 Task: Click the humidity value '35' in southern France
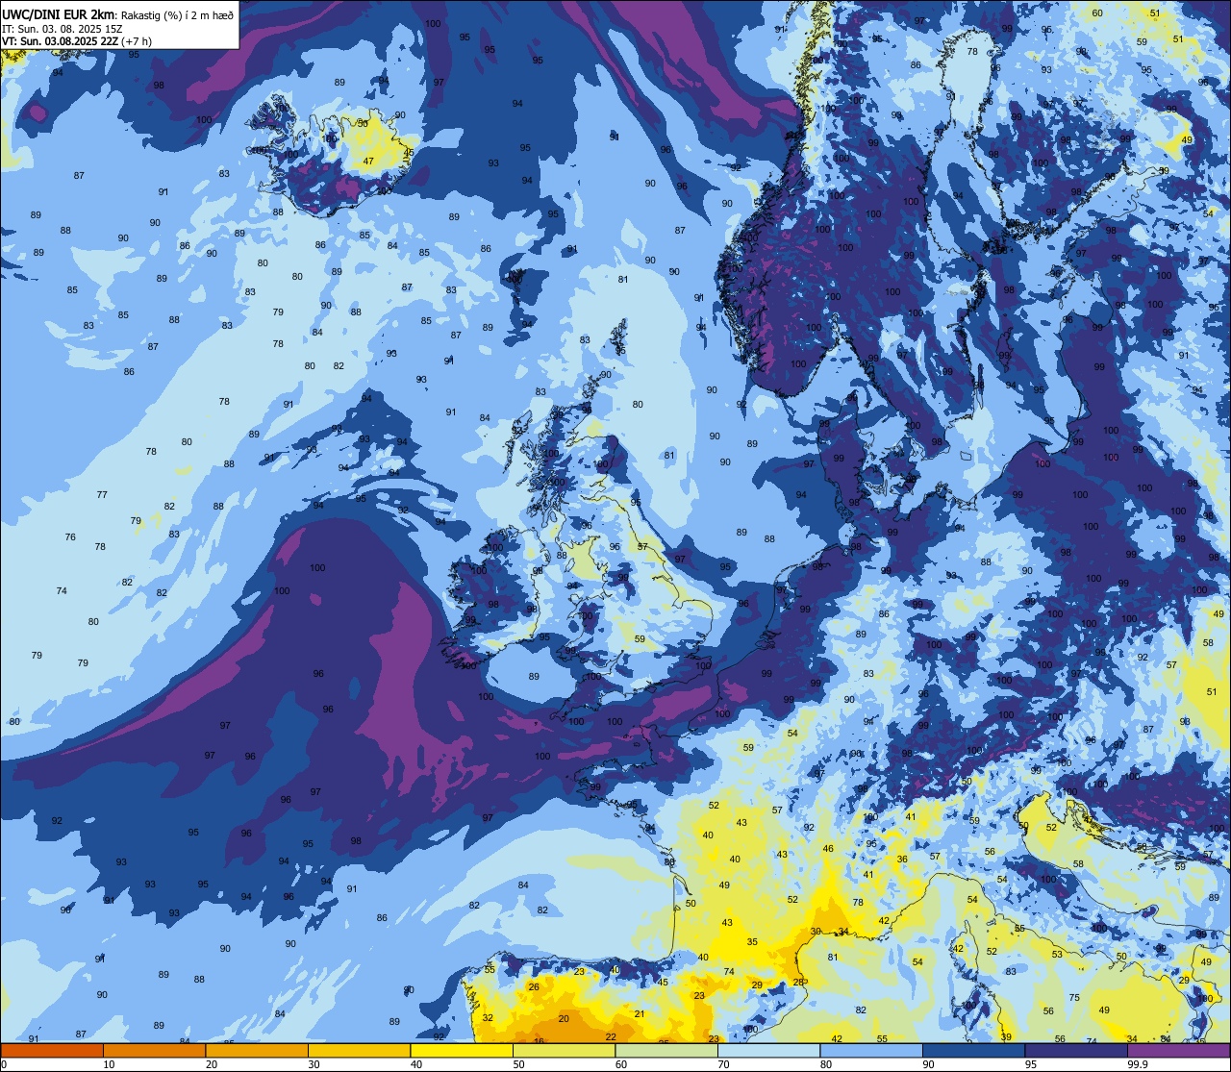coord(752,942)
